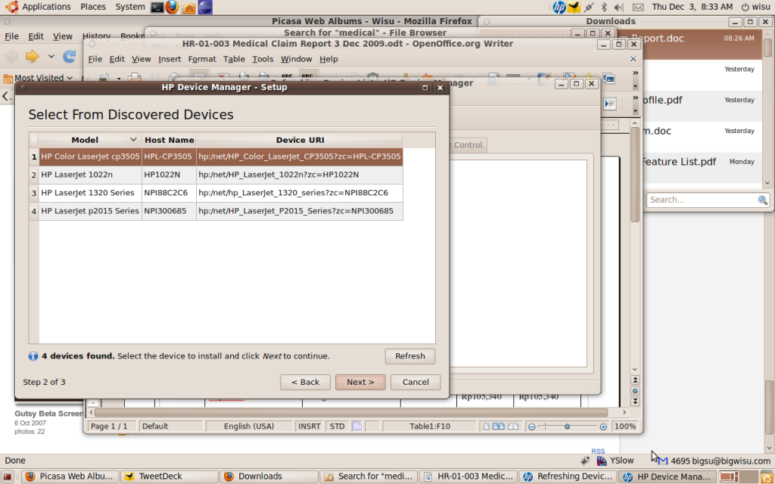The width and height of the screenshot is (775, 484).
Task: Open the Writer Format menu
Action: click(201, 59)
